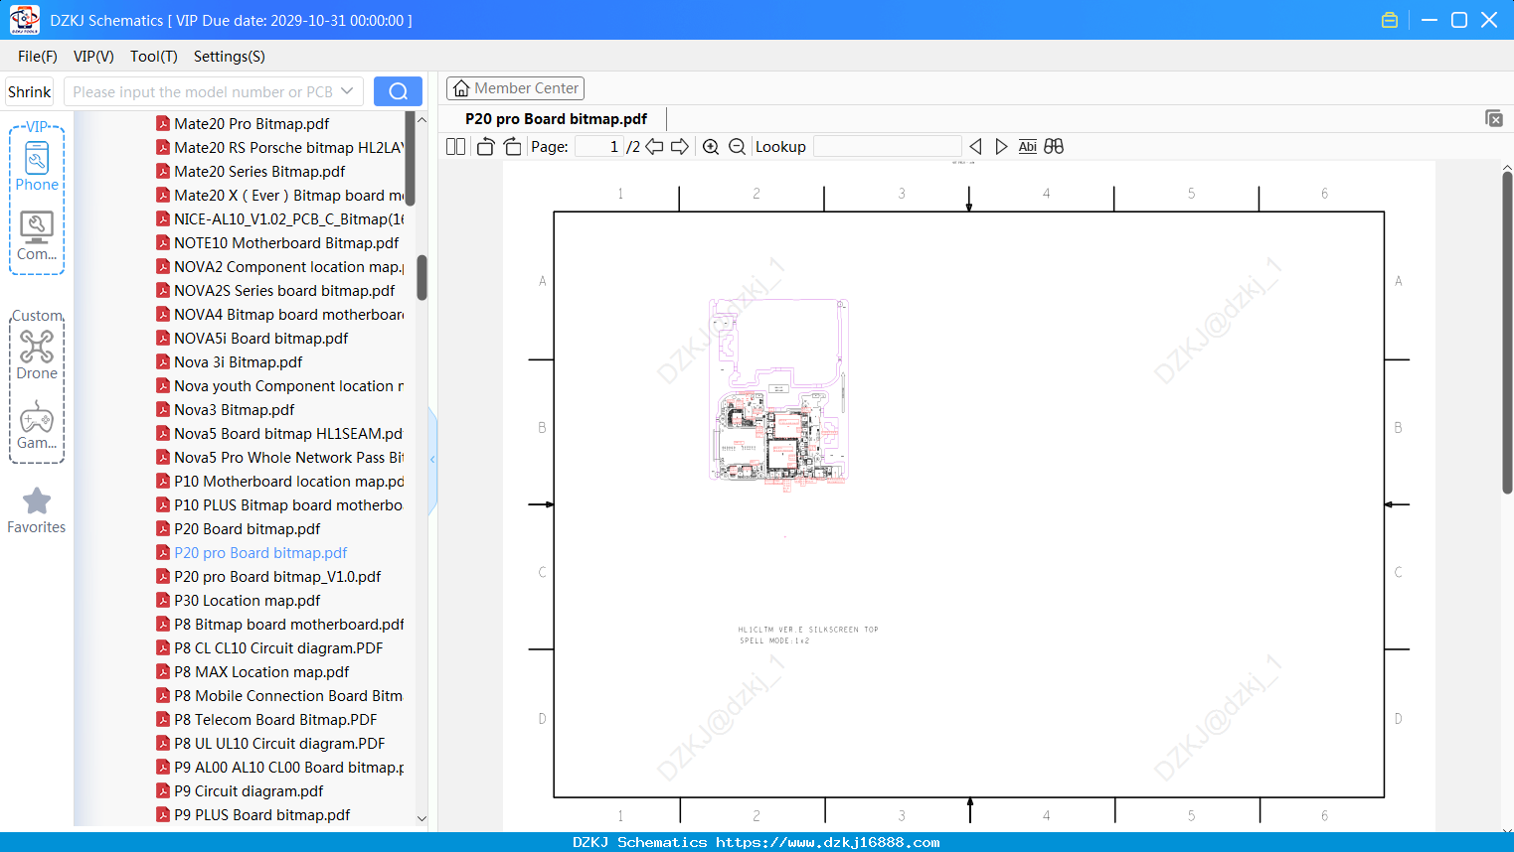Toggle the Abi text match option
Image resolution: width=1514 pixels, height=852 pixels.
(1028, 147)
